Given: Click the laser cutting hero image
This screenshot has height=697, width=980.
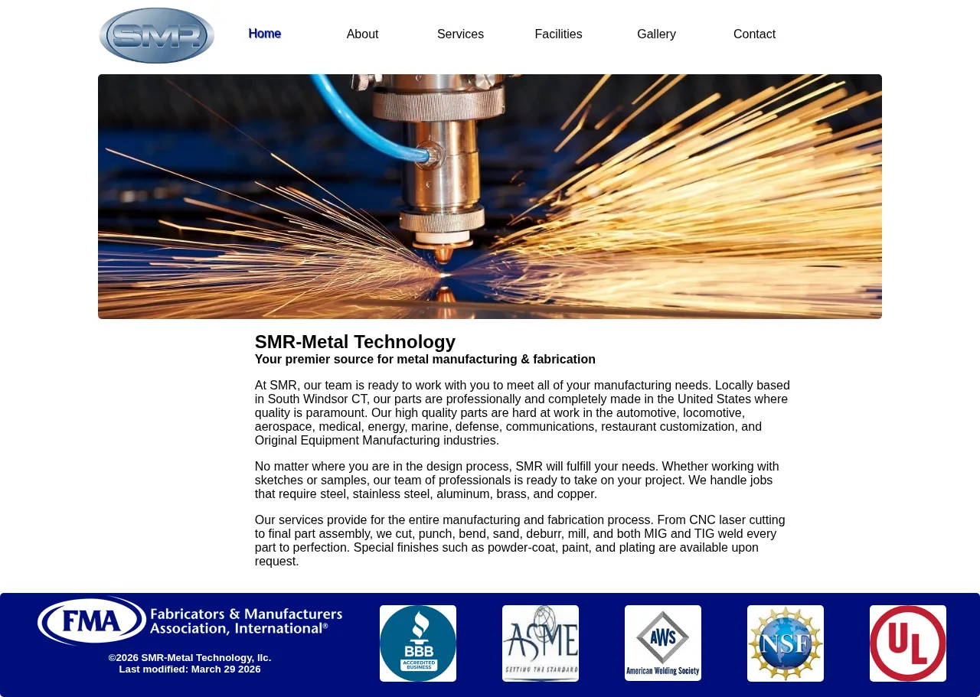Looking at the screenshot, I should click(490, 197).
